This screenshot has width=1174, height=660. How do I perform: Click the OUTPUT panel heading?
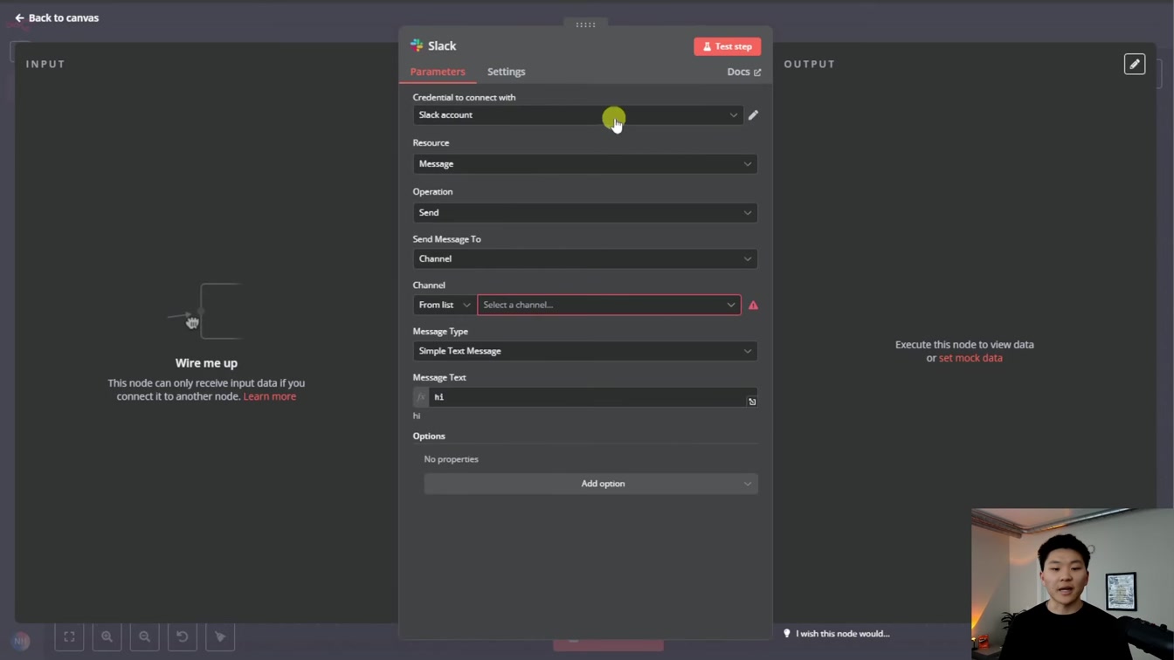[x=810, y=64]
